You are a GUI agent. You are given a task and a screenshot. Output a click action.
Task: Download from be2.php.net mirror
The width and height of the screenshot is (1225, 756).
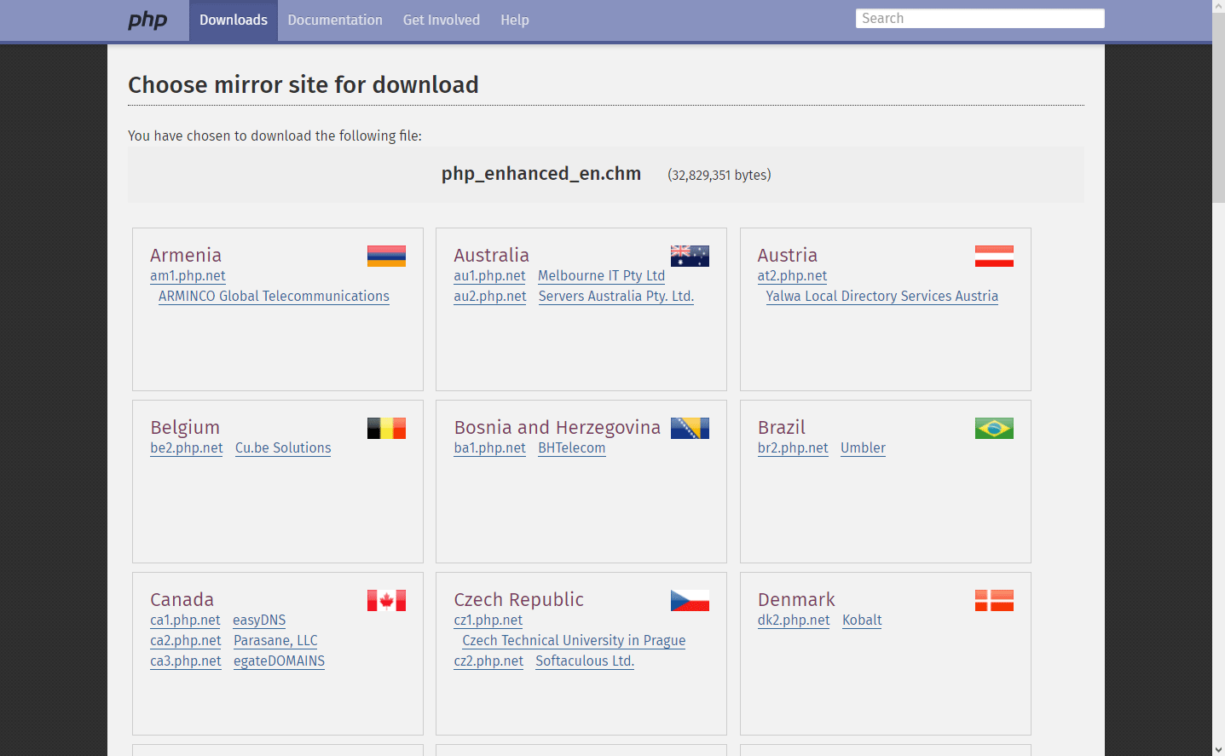[x=187, y=448]
